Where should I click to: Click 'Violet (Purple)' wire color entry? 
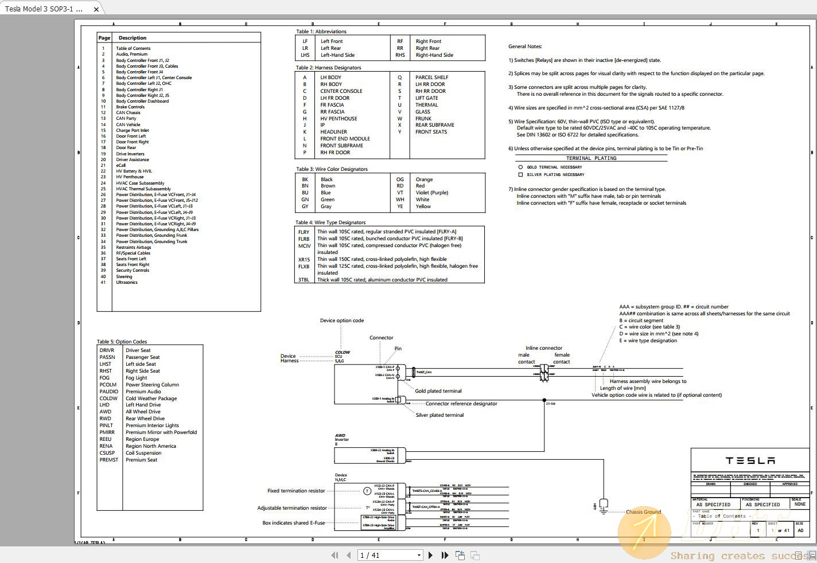(x=432, y=193)
